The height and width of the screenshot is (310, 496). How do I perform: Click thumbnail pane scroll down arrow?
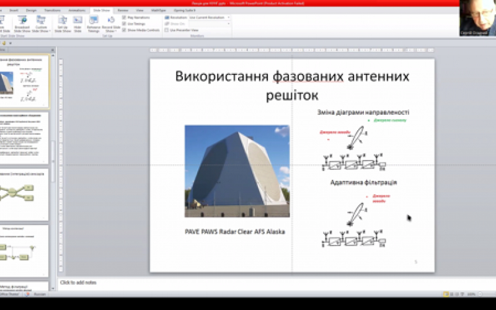(x=53, y=288)
